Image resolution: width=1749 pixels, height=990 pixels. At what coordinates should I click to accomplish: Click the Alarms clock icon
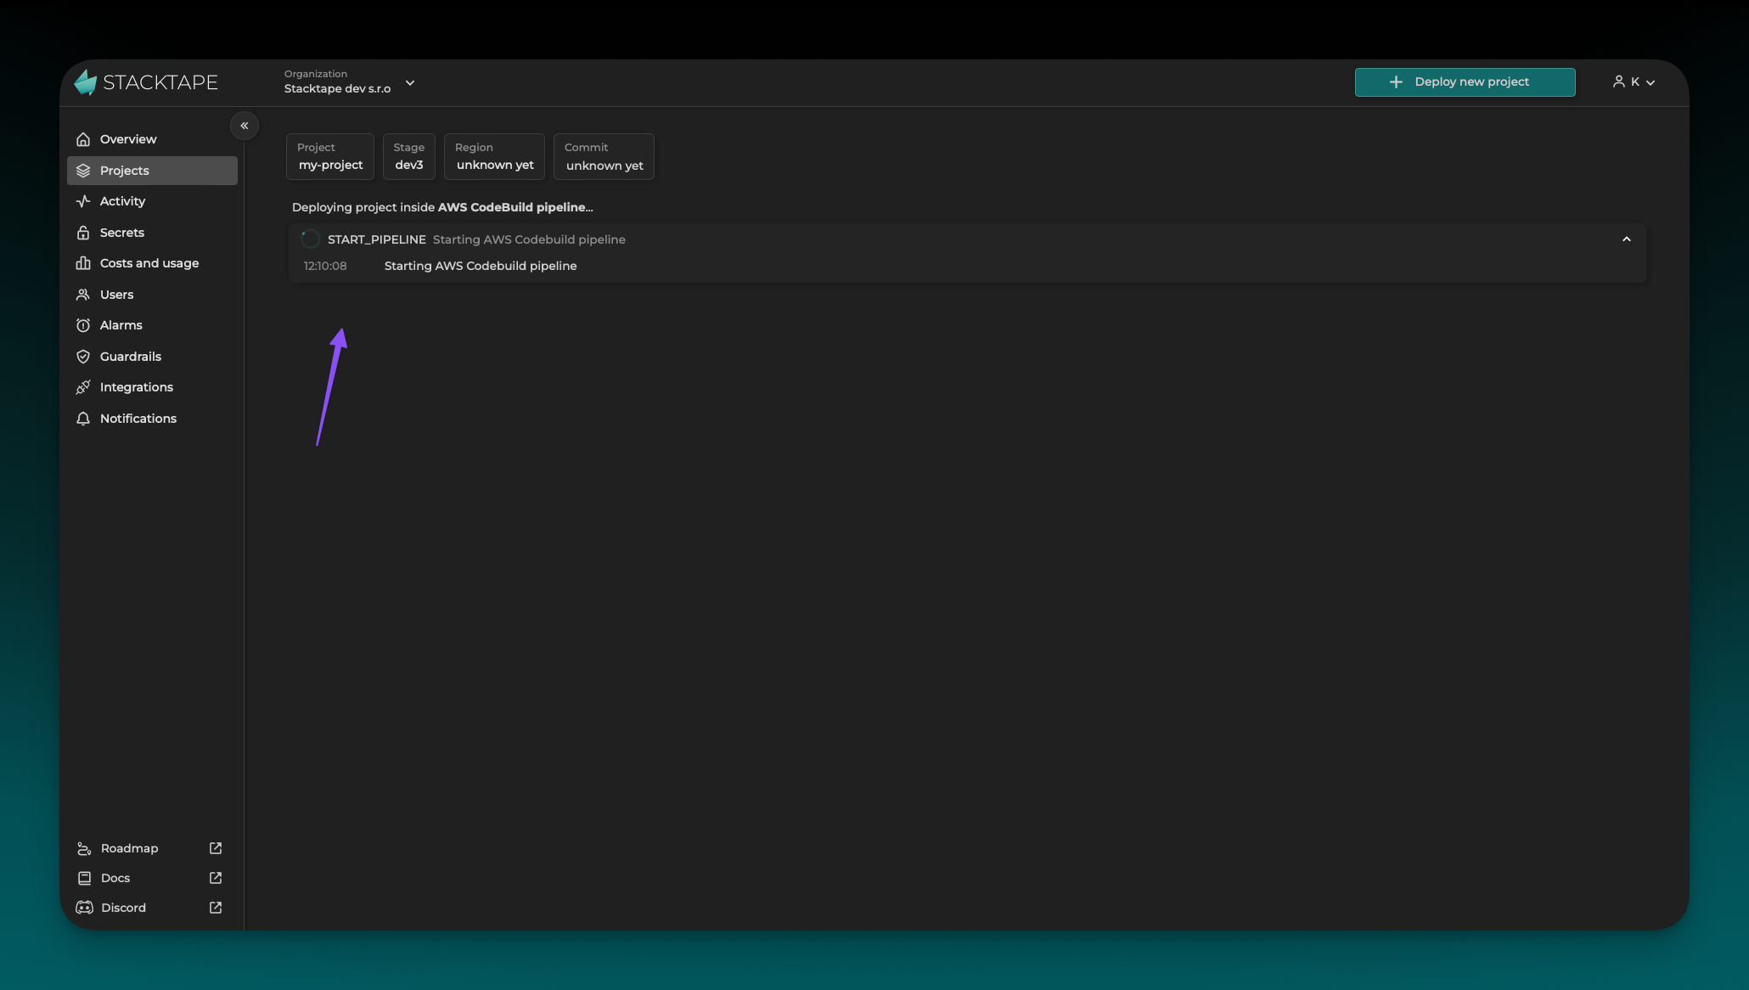83,325
